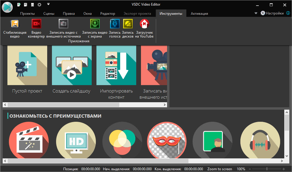This screenshot has width=292, height=172.
Task: Click the Импортировать контент label
Action: tap(116, 94)
